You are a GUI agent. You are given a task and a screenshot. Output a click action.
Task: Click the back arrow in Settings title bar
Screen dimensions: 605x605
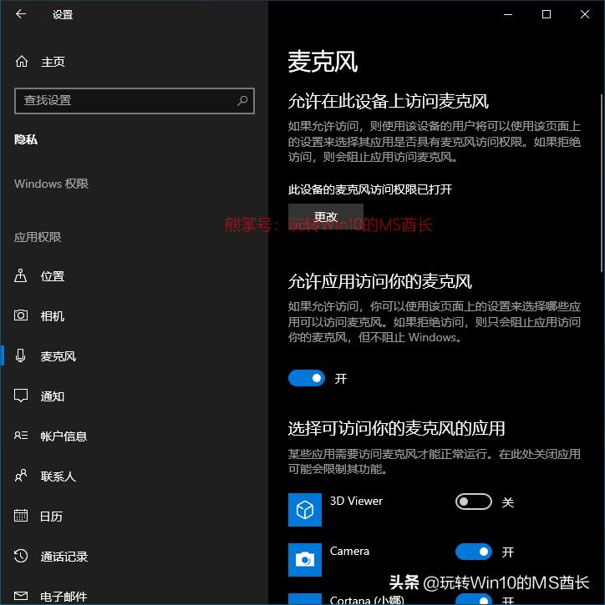click(21, 14)
